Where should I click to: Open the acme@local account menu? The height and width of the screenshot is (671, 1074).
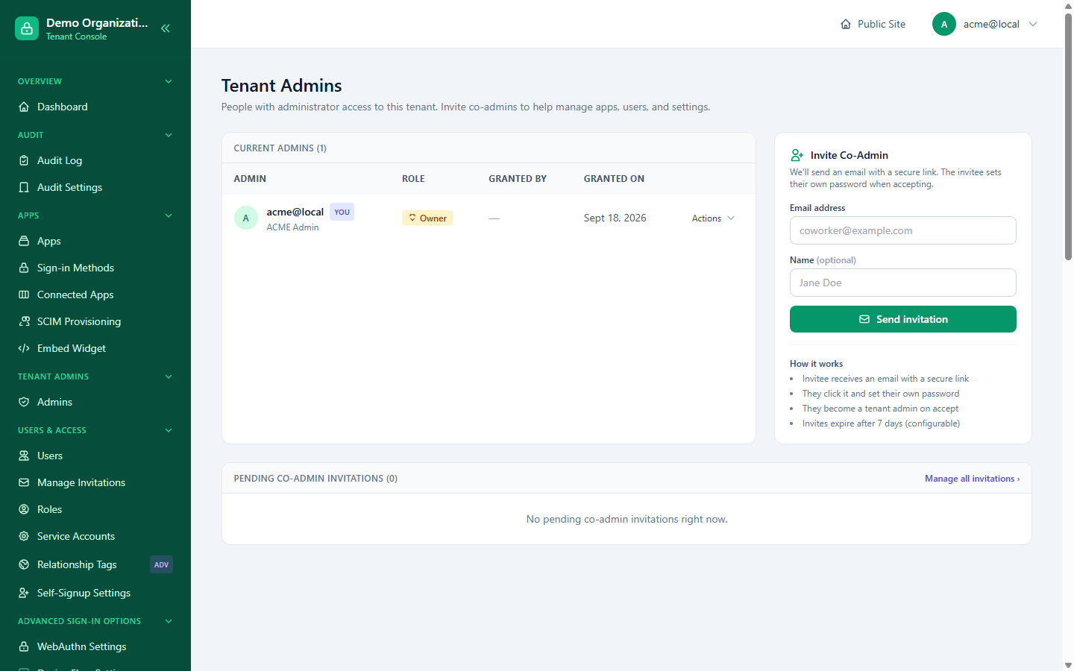coord(984,24)
